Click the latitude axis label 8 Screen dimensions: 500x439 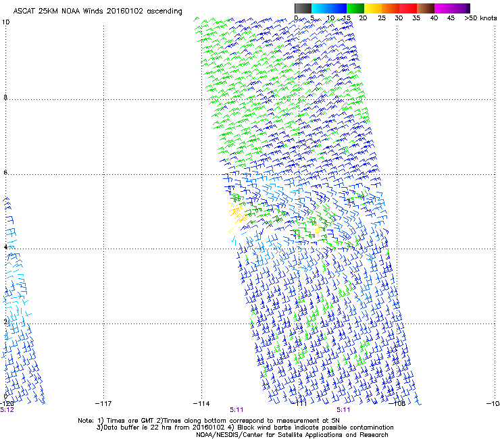5,97
